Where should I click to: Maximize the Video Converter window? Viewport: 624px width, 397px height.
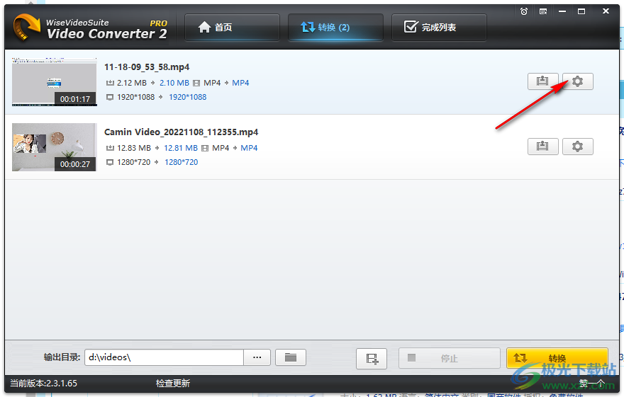pos(581,11)
